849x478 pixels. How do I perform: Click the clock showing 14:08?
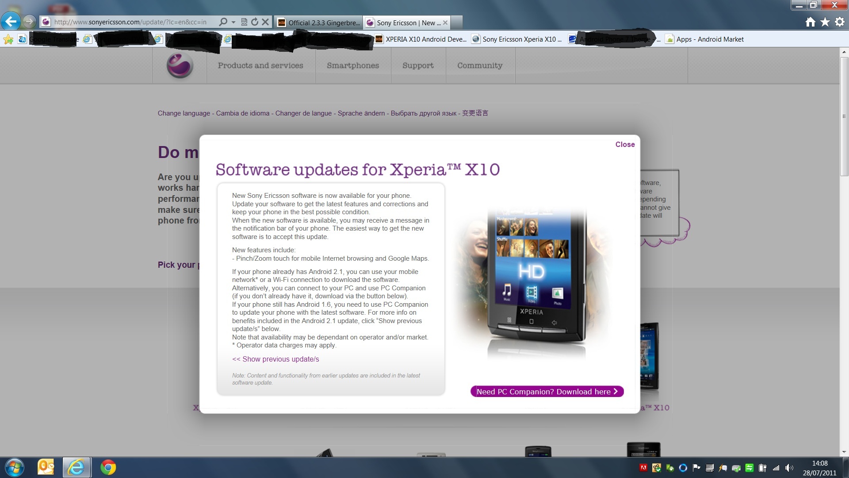(x=819, y=468)
